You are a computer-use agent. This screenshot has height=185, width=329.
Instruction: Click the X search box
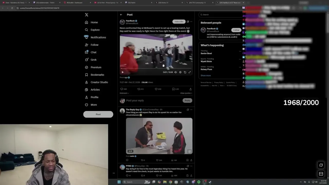[x=220, y=15]
